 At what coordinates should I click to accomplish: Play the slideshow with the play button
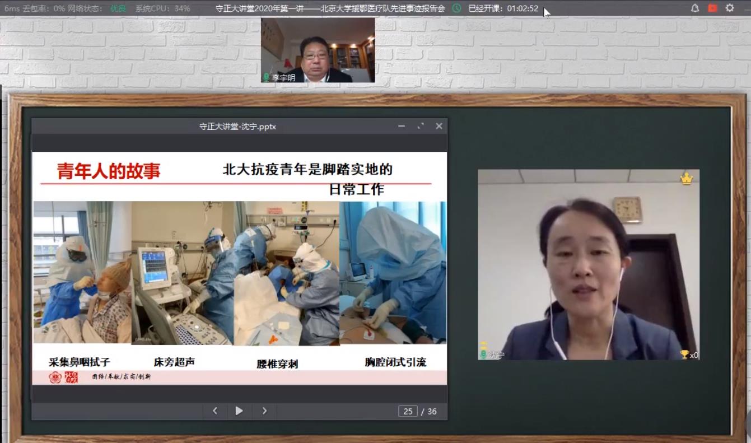pos(239,411)
